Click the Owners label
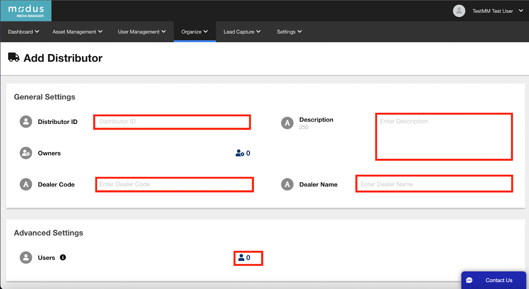This screenshot has width=529, height=289. coord(49,153)
